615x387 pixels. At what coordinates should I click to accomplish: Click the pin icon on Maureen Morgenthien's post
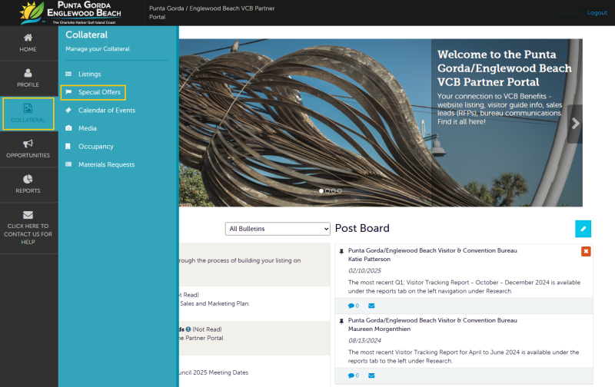pos(341,321)
